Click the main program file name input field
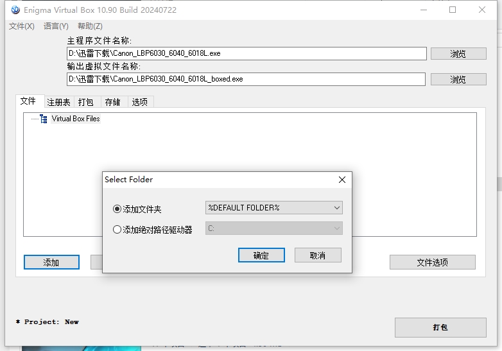 (x=247, y=53)
